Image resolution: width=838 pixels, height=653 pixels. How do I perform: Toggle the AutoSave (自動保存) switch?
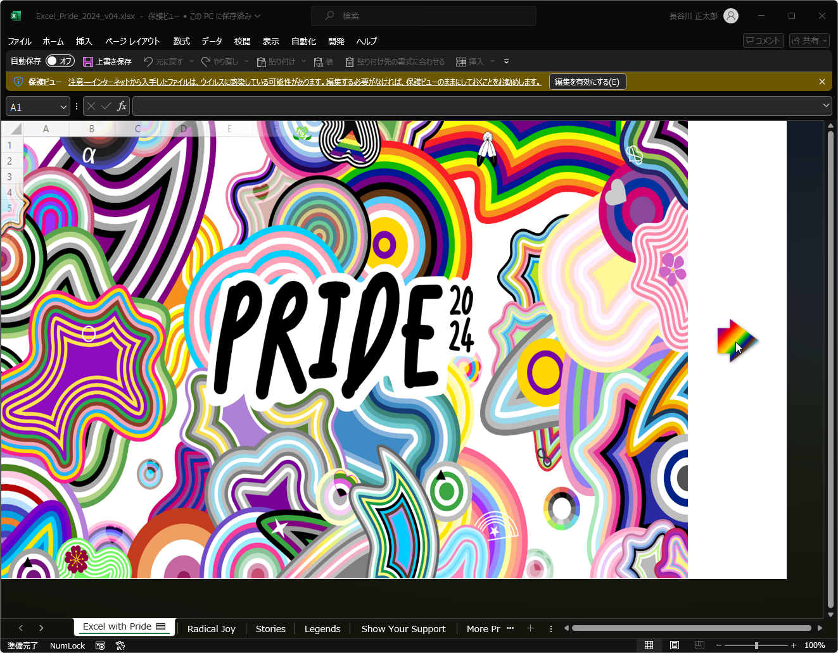[60, 61]
